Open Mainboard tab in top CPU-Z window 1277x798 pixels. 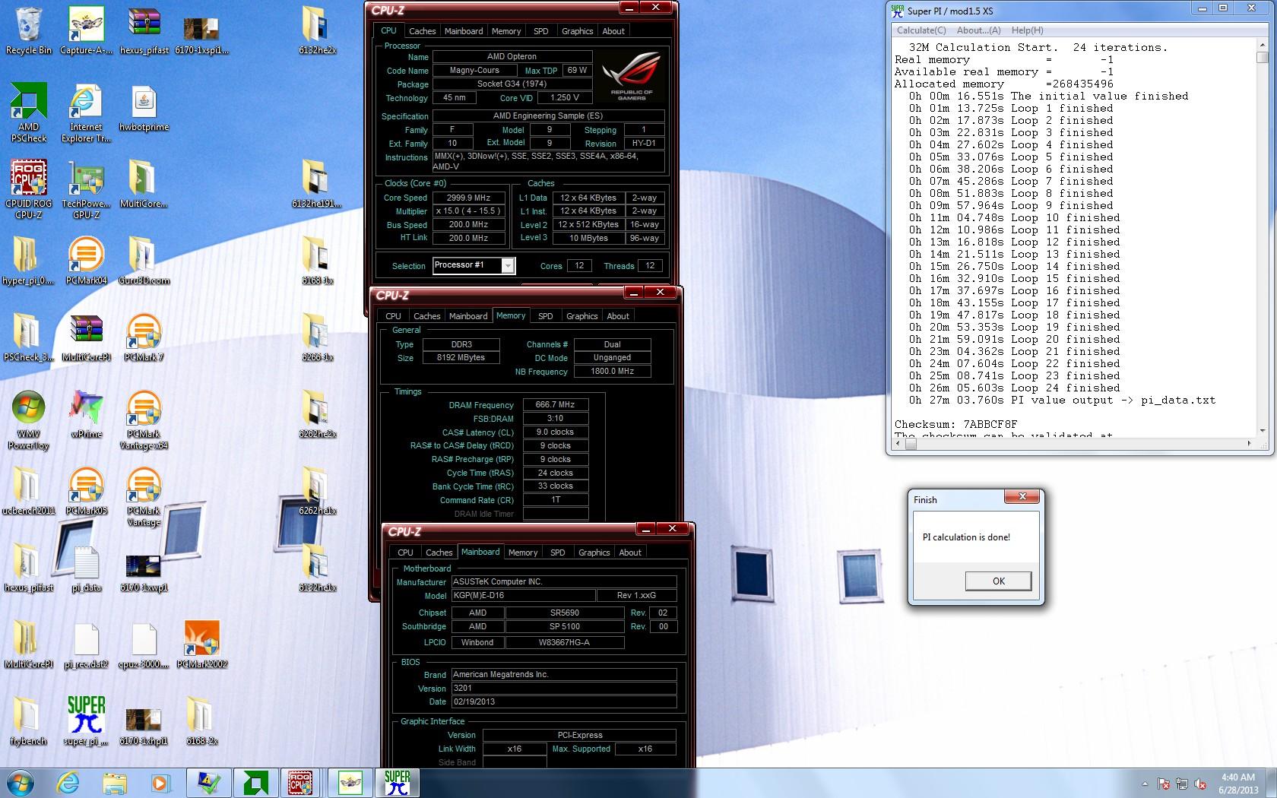click(464, 31)
